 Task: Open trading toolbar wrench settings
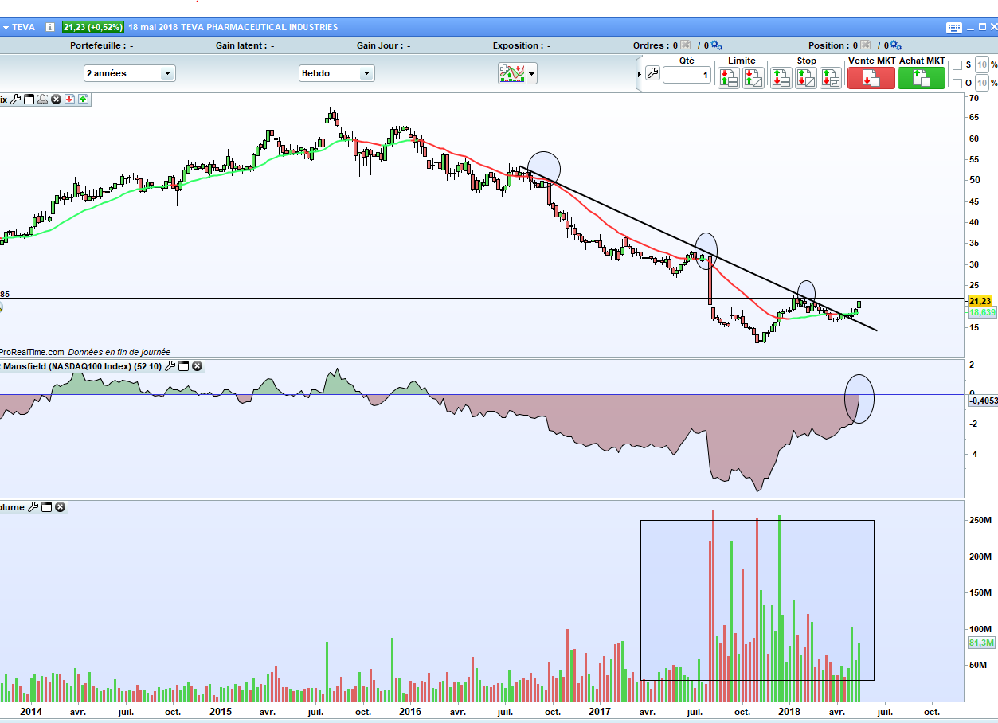652,73
